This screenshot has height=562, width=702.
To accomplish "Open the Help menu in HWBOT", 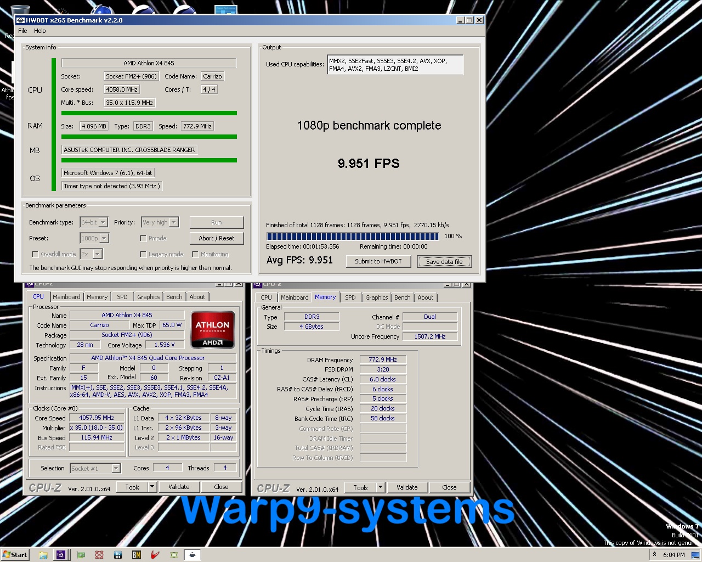I will click(40, 31).
